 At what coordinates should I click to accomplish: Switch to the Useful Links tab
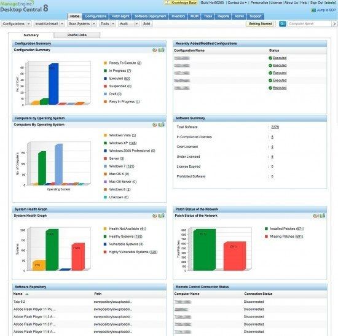[77, 35]
